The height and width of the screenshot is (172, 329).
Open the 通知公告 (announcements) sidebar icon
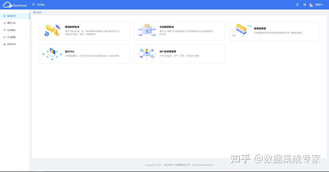[x=4, y=23]
